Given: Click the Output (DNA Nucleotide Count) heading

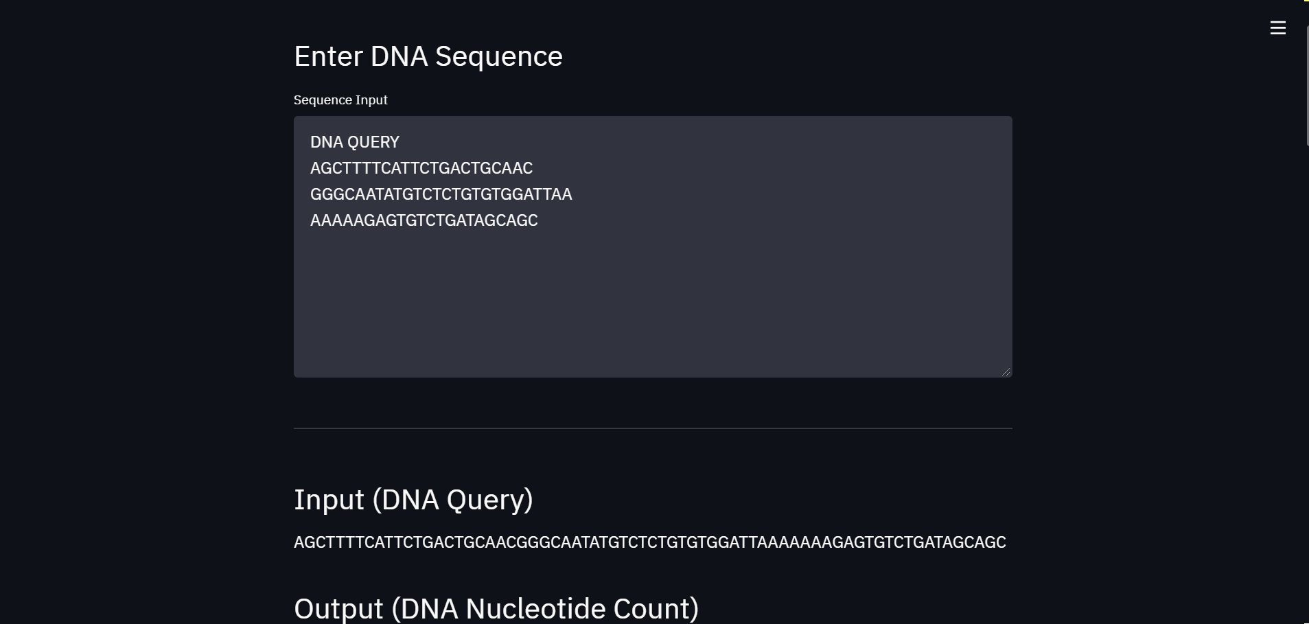Looking at the screenshot, I should point(495,607).
